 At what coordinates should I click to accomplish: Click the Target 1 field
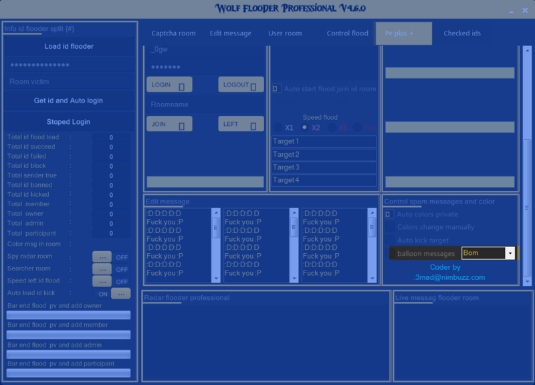324,141
